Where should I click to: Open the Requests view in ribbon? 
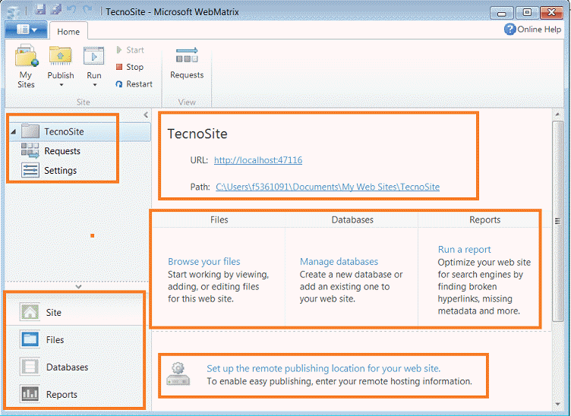point(187,63)
